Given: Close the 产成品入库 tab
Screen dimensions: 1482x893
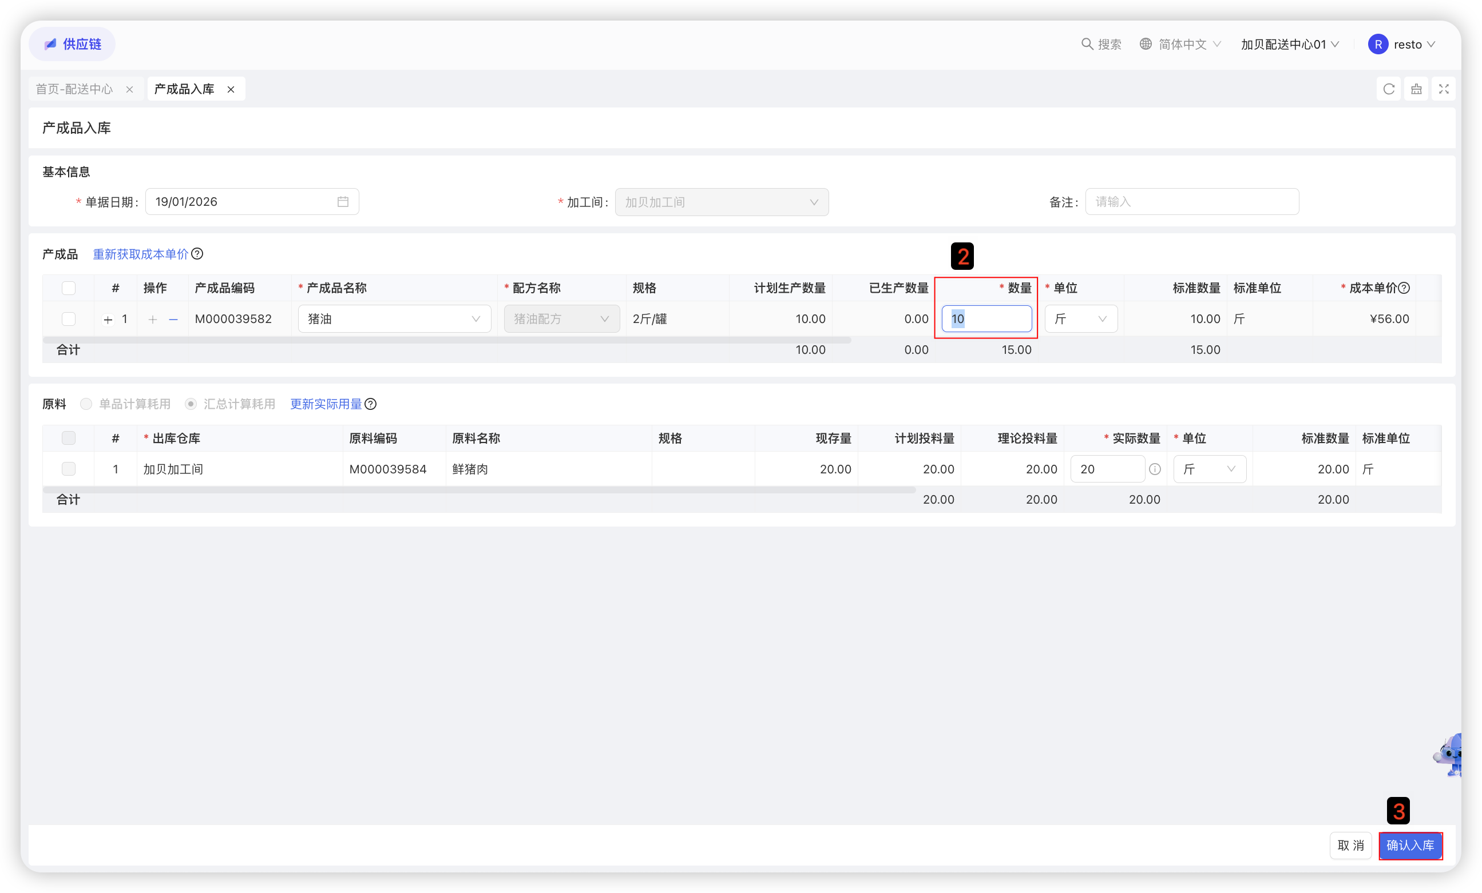Looking at the screenshot, I should coord(231,90).
